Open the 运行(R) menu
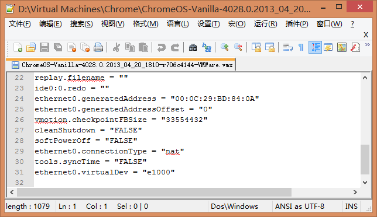The width and height of the screenshot is (377, 217). click(265, 24)
